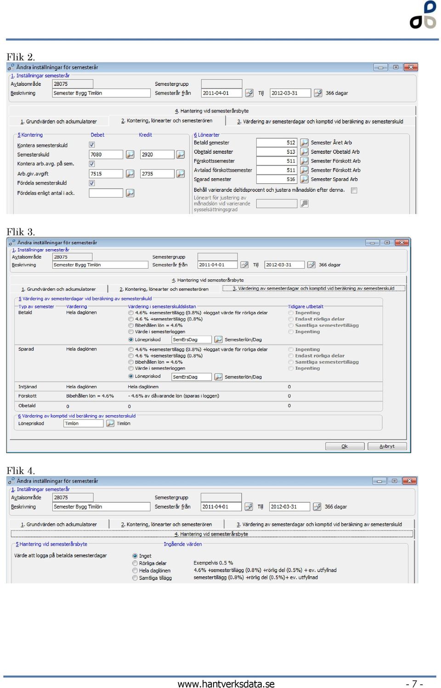This screenshot has width=441, height=688.
Task: Open SemErsDag lookup in the Sparad row
Action: tap(218, 377)
